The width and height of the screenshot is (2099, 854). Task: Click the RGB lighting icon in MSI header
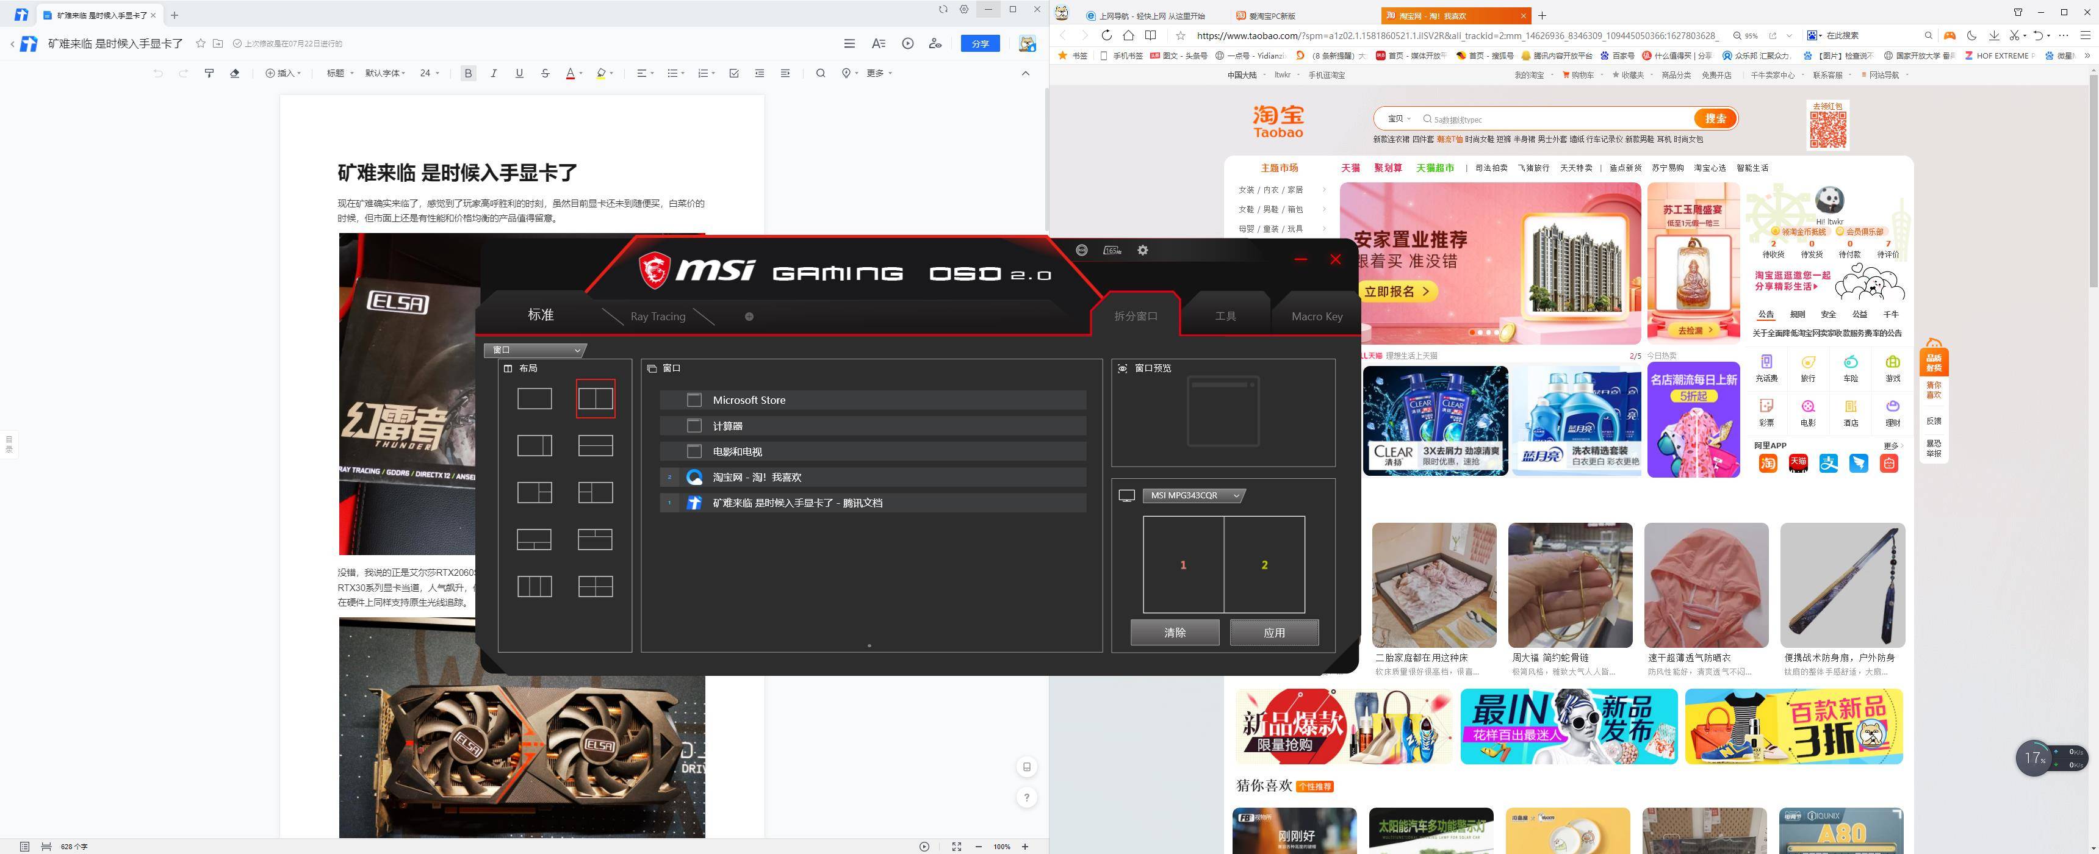tap(1081, 250)
